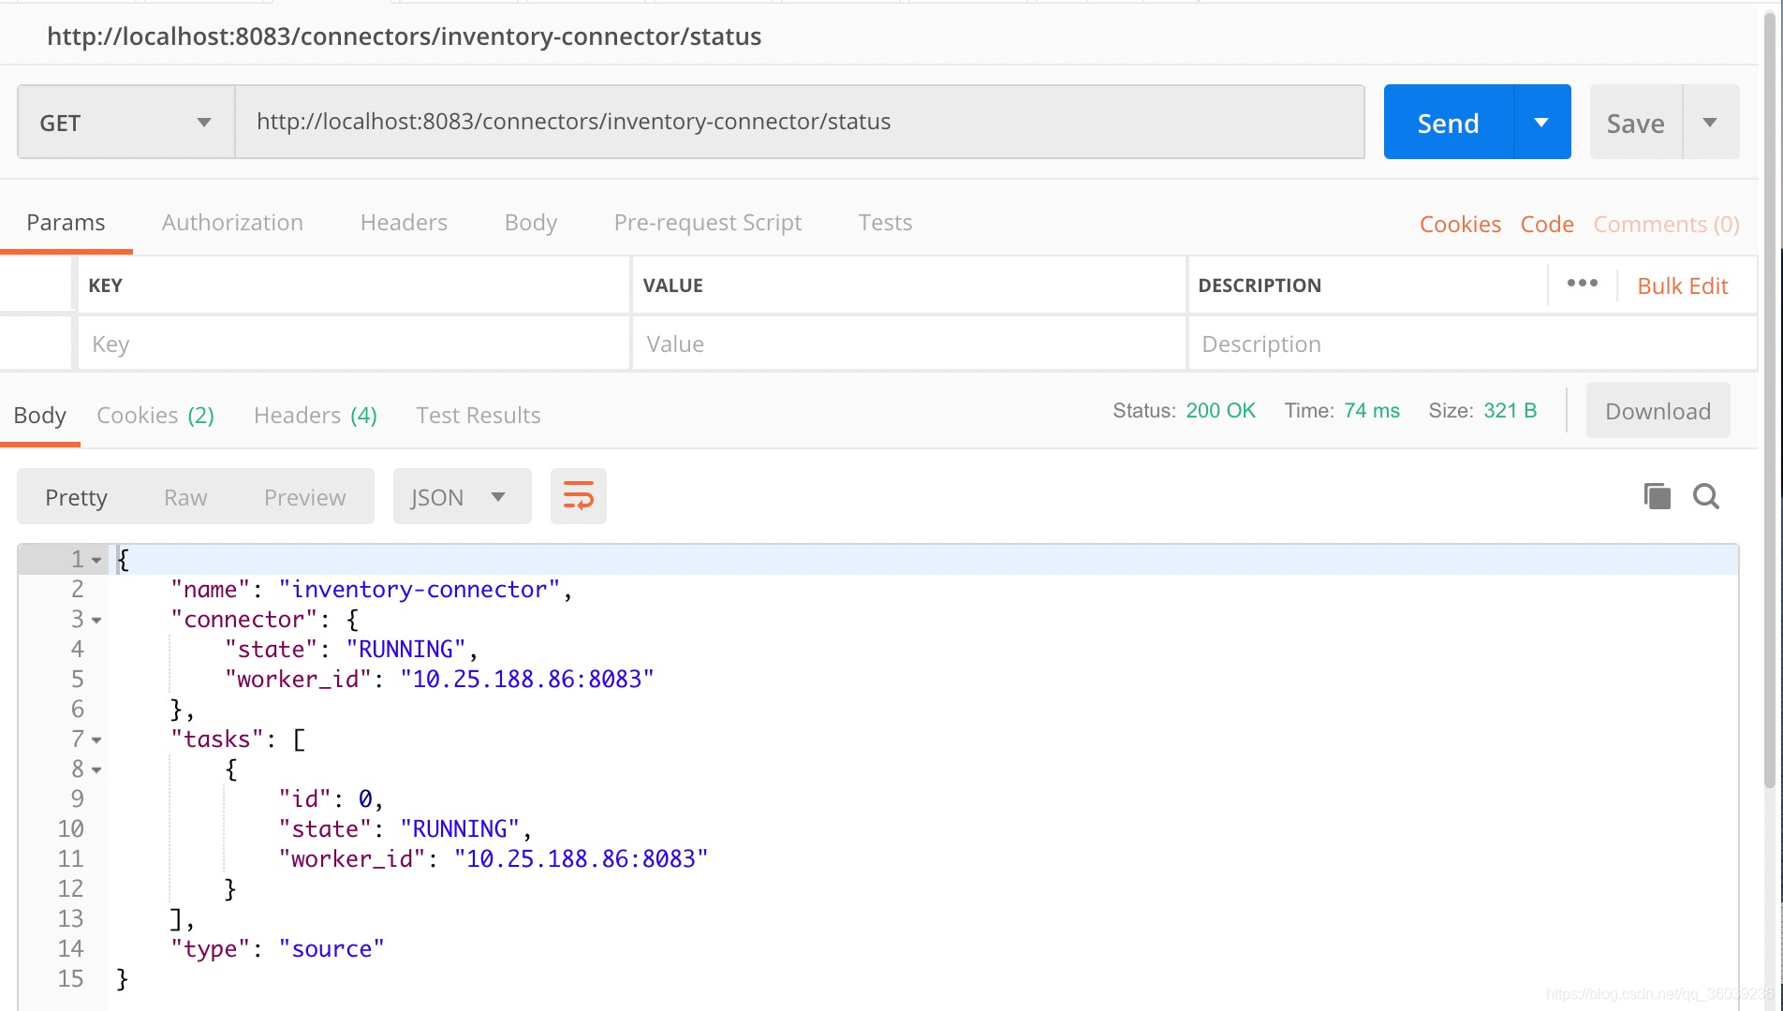The width and height of the screenshot is (1783, 1011).
Task: Click the Description parameter input field
Action: [1472, 344]
